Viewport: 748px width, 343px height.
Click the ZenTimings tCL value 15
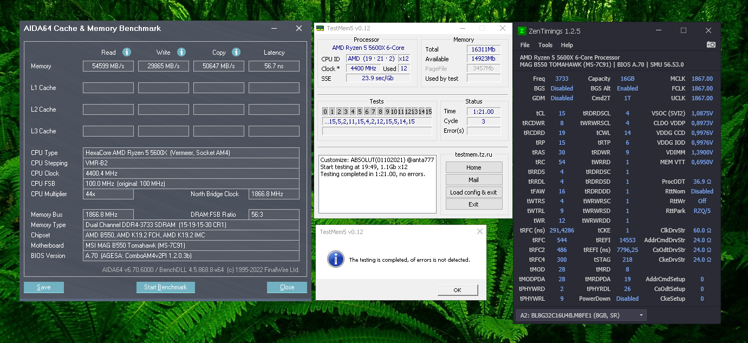(x=562, y=113)
